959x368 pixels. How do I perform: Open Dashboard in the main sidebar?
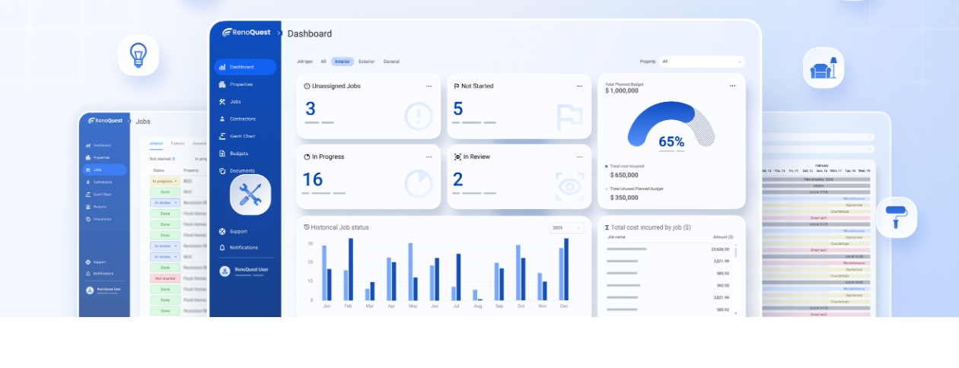coord(245,67)
